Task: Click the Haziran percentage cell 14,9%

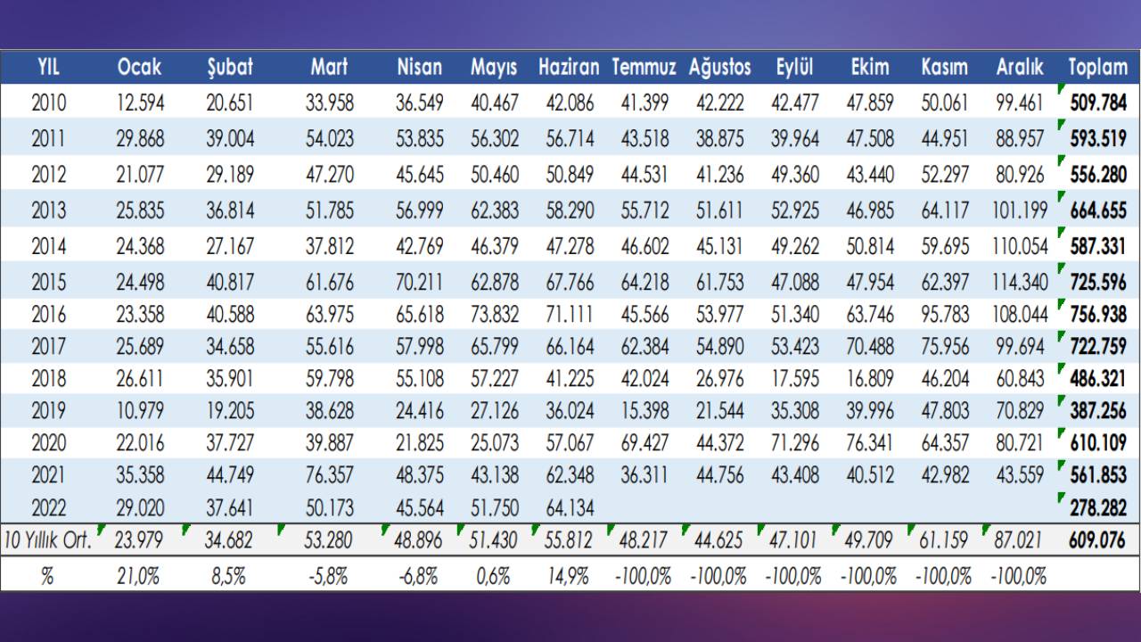Action: (x=569, y=576)
